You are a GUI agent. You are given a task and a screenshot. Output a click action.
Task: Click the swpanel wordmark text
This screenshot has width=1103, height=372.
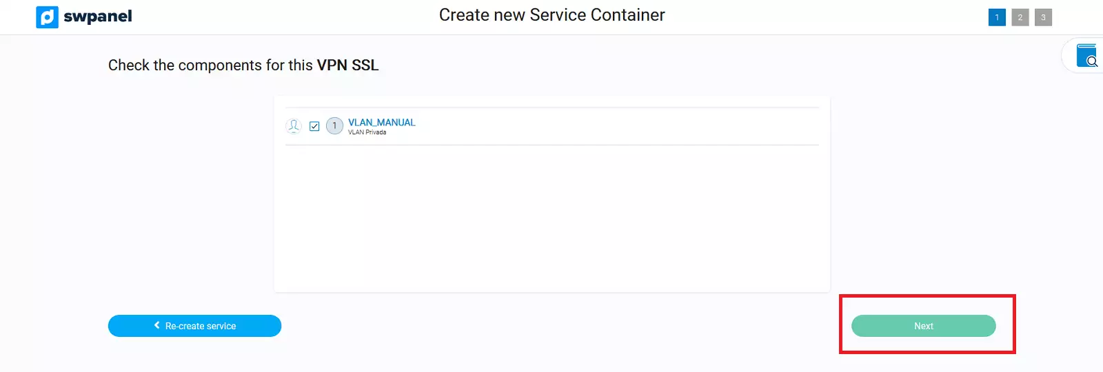[97, 17]
